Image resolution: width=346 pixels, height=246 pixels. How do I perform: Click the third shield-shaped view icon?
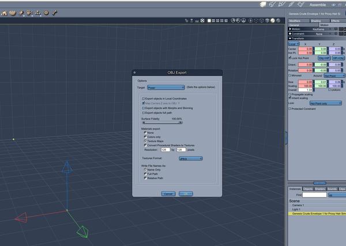[x=243, y=21]
